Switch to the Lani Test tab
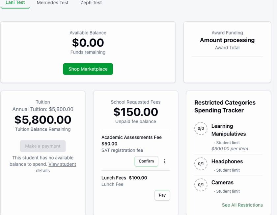This screenshot has height=215, width=277. [15, 3]
